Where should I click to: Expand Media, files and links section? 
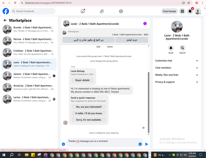tap(177, 75)
